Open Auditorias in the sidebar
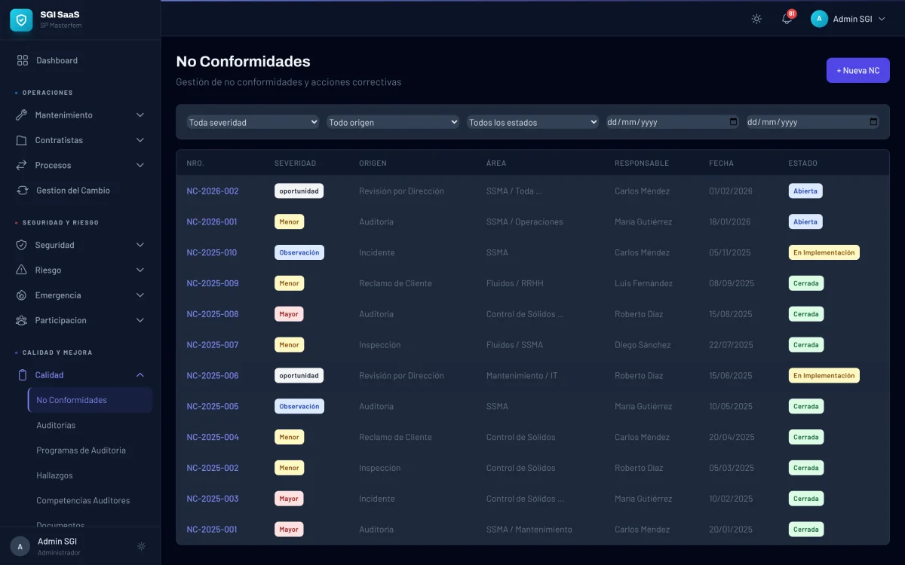This screenshot has height=565, width=905. tap(56, 425)
